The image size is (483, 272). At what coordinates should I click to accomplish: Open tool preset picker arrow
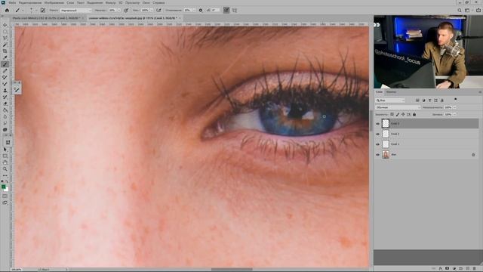point(23,10)
